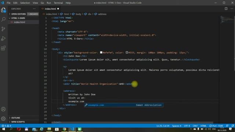The height and width of the screenshot is (132, 235).
Task: Click the Windows taskbar search icon
Action: coord(11,129)
